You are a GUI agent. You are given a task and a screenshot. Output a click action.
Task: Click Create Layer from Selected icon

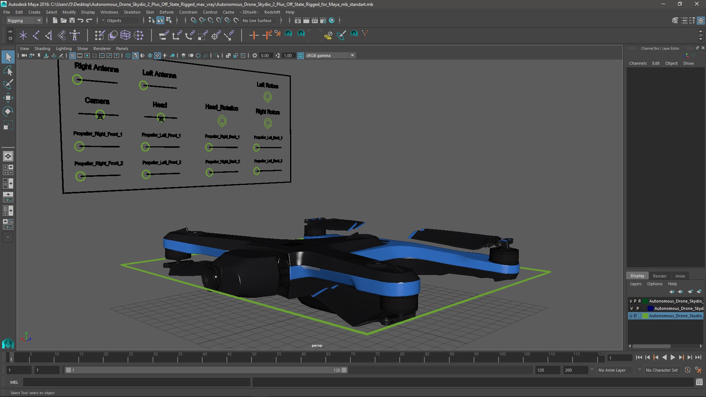(699, 292)
